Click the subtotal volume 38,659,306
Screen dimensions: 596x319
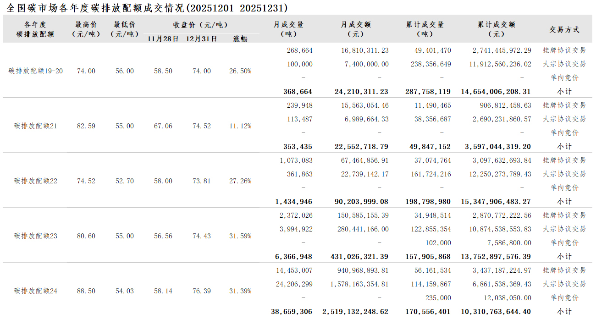tap(292, 312)
